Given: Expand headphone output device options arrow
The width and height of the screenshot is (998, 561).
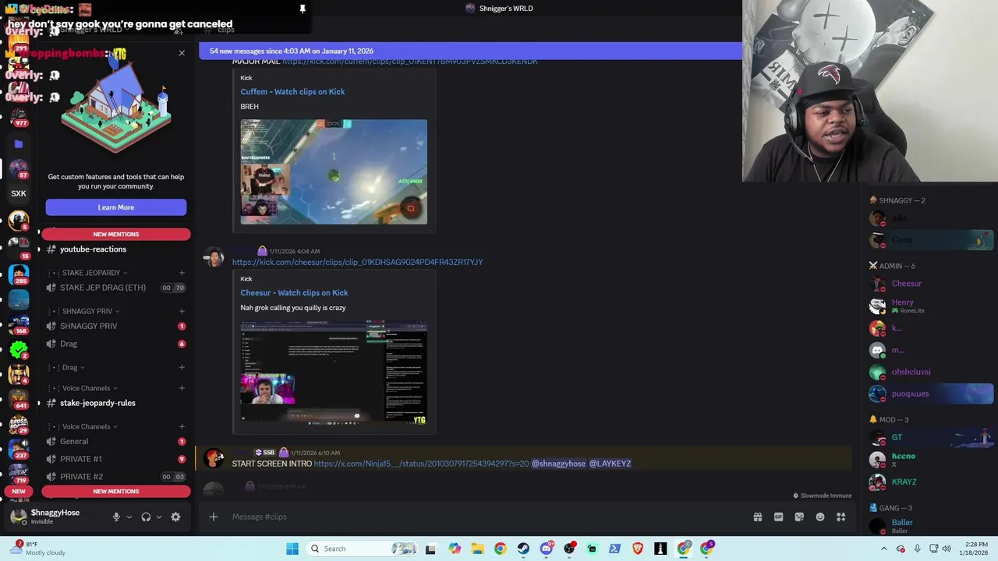Looking at the screenshot, I should pos(159,517).
